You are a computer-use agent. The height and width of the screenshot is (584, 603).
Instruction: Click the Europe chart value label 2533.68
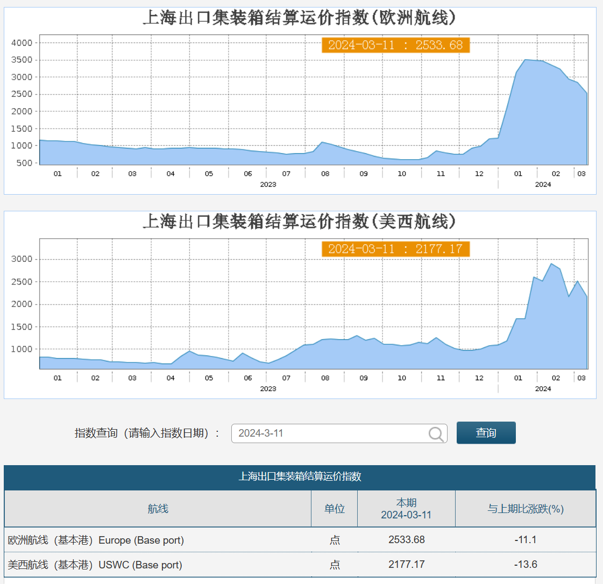(396, 45)
